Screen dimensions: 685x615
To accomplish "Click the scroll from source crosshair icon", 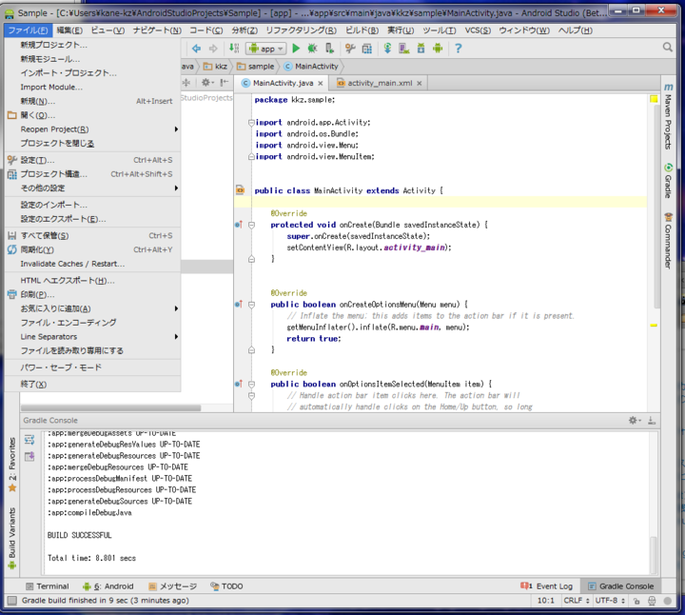I will point(186,83).
